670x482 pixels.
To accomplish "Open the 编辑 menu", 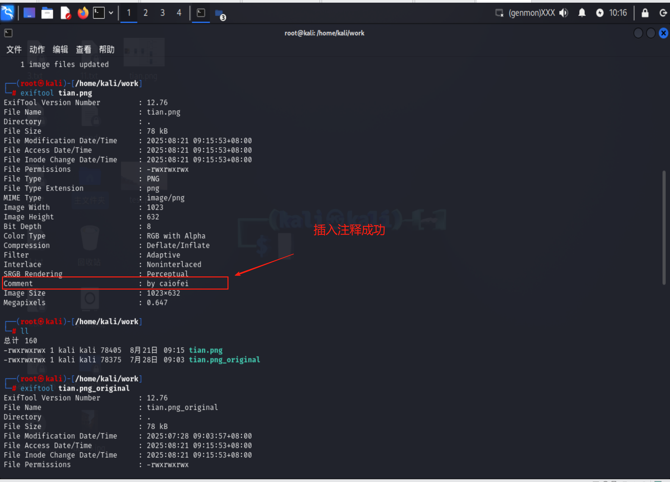I will pyautogui.click(x=60, y=50).
